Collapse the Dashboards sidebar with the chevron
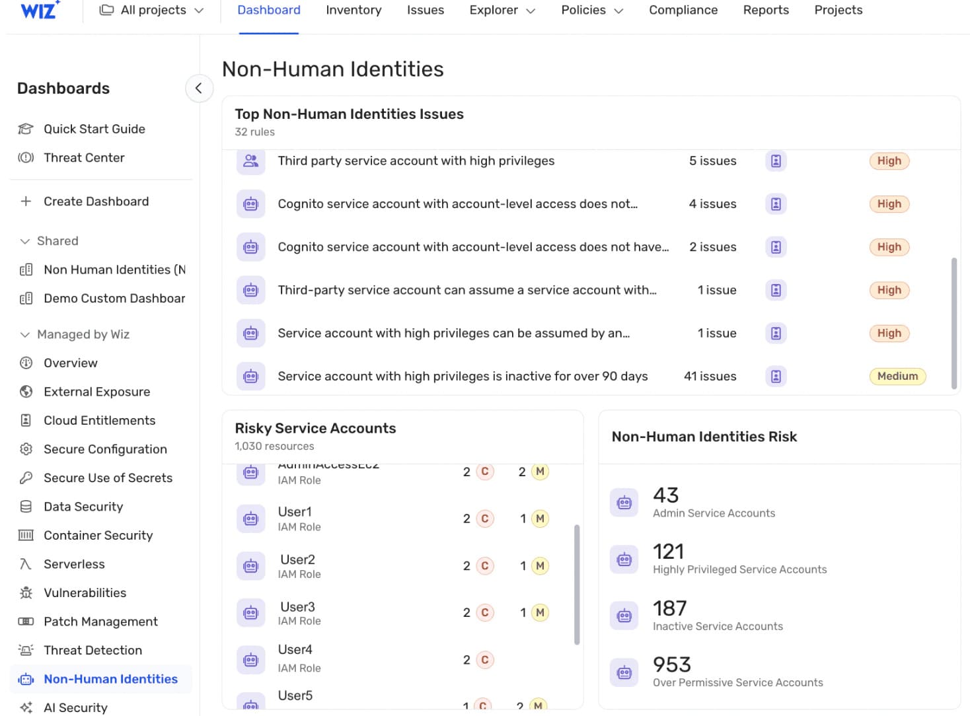This screenshot has width=970, height=716. 199,89
